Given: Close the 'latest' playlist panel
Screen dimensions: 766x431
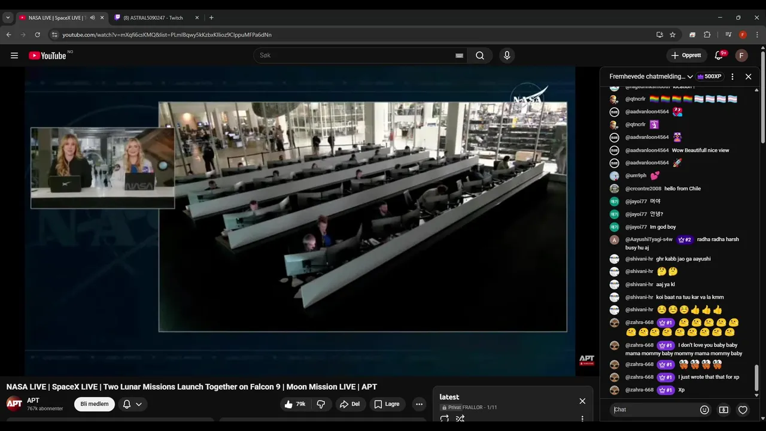Looking at the screenshot, I should coord(582,401).
